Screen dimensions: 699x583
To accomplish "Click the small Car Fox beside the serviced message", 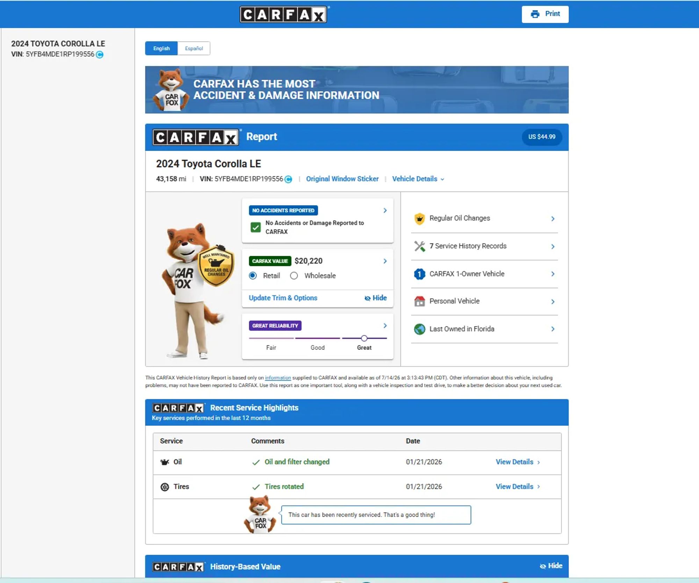I will 260,514.
